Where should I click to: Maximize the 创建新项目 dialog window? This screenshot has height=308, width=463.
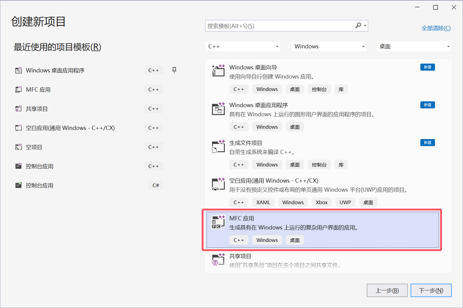pos(436,7)
